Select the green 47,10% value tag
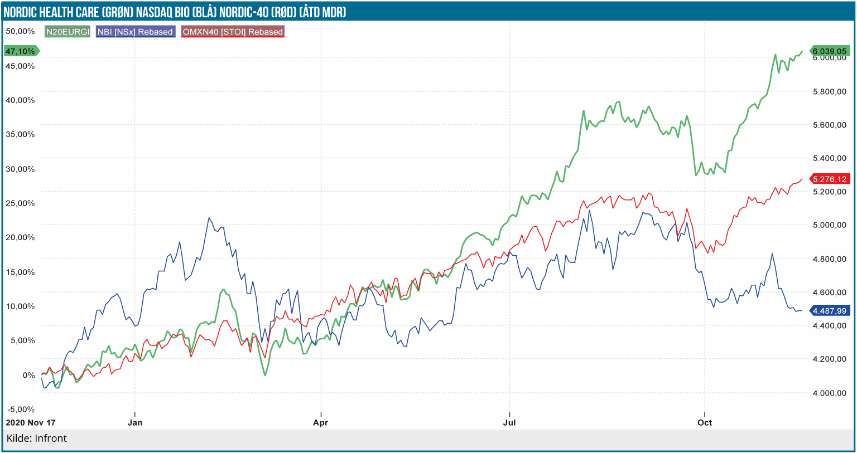Screen dimensions: 857x453 tap(21, 51)
